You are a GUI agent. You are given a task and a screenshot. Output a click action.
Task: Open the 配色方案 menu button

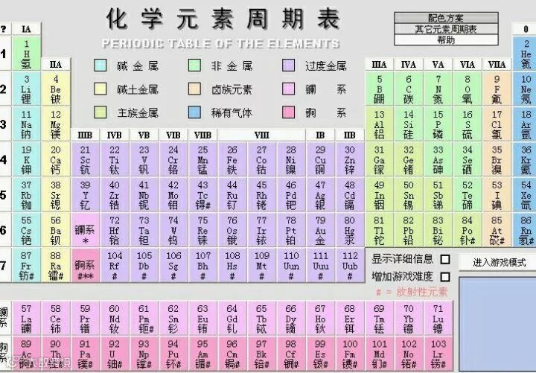[x=446, y=18]
